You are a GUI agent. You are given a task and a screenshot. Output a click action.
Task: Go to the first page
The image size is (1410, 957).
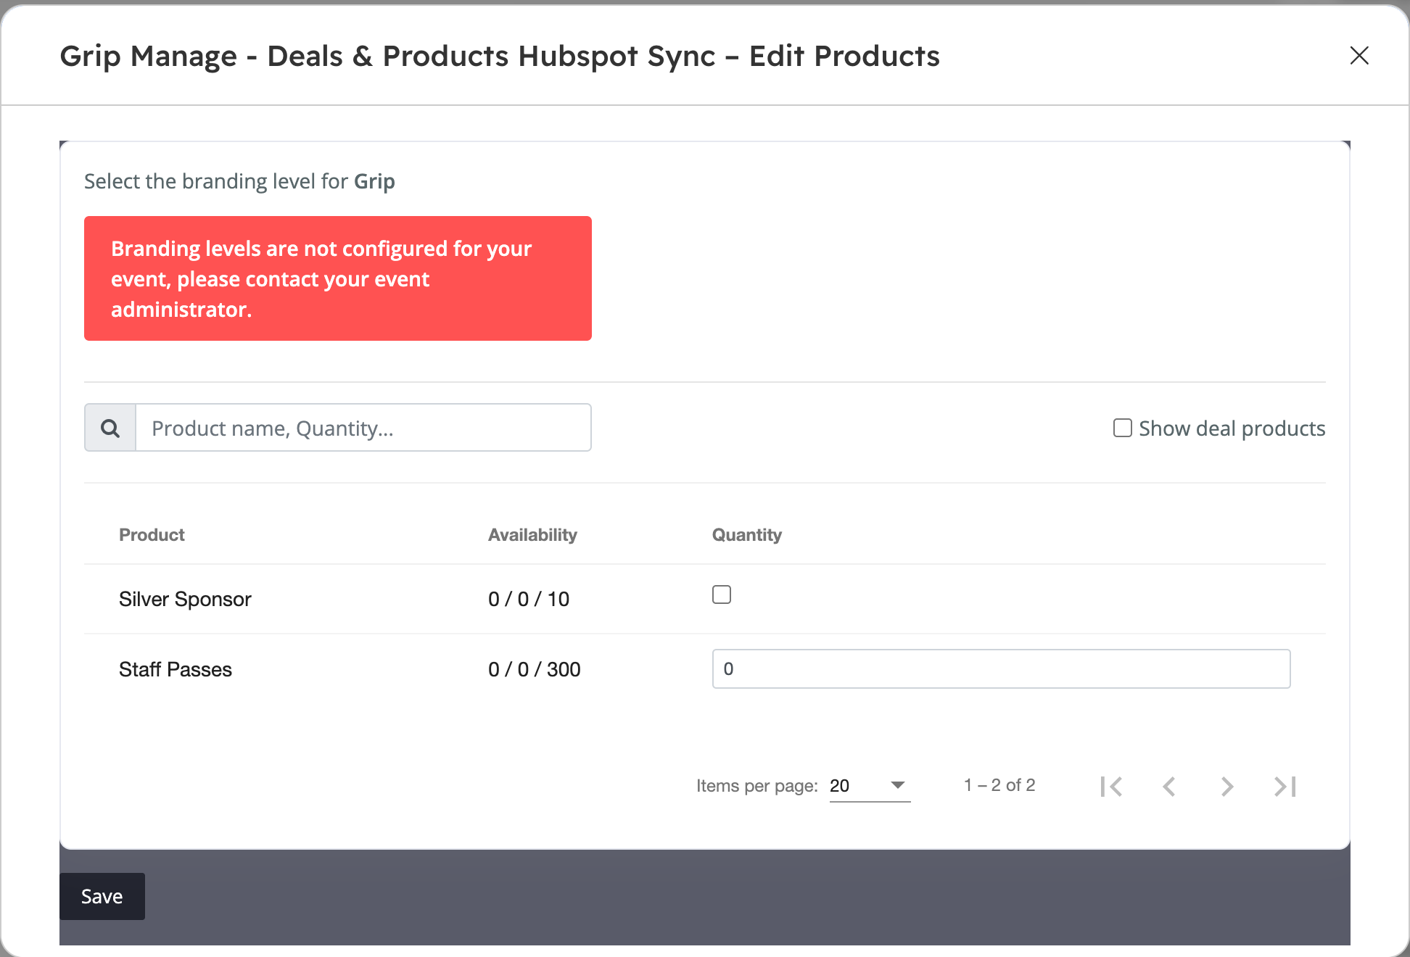pos(1111,786)
